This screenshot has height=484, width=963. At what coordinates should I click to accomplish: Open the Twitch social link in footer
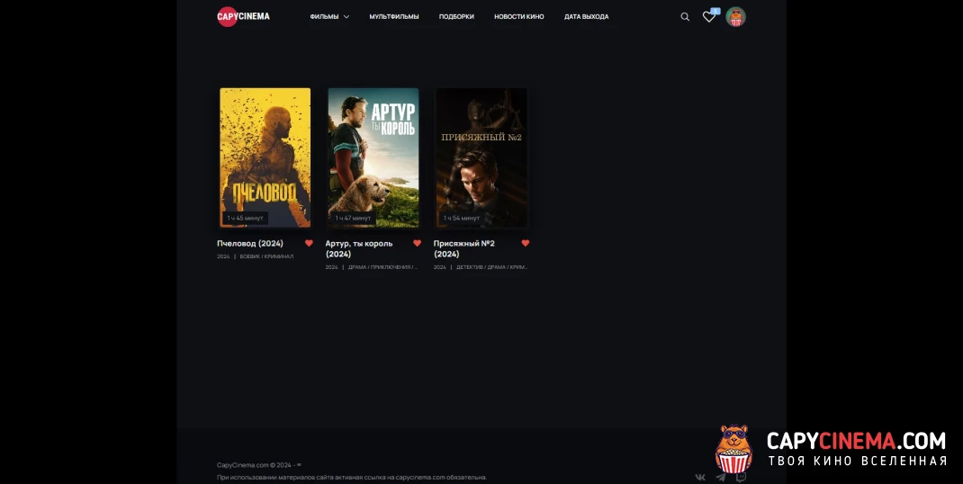(742, 477)
